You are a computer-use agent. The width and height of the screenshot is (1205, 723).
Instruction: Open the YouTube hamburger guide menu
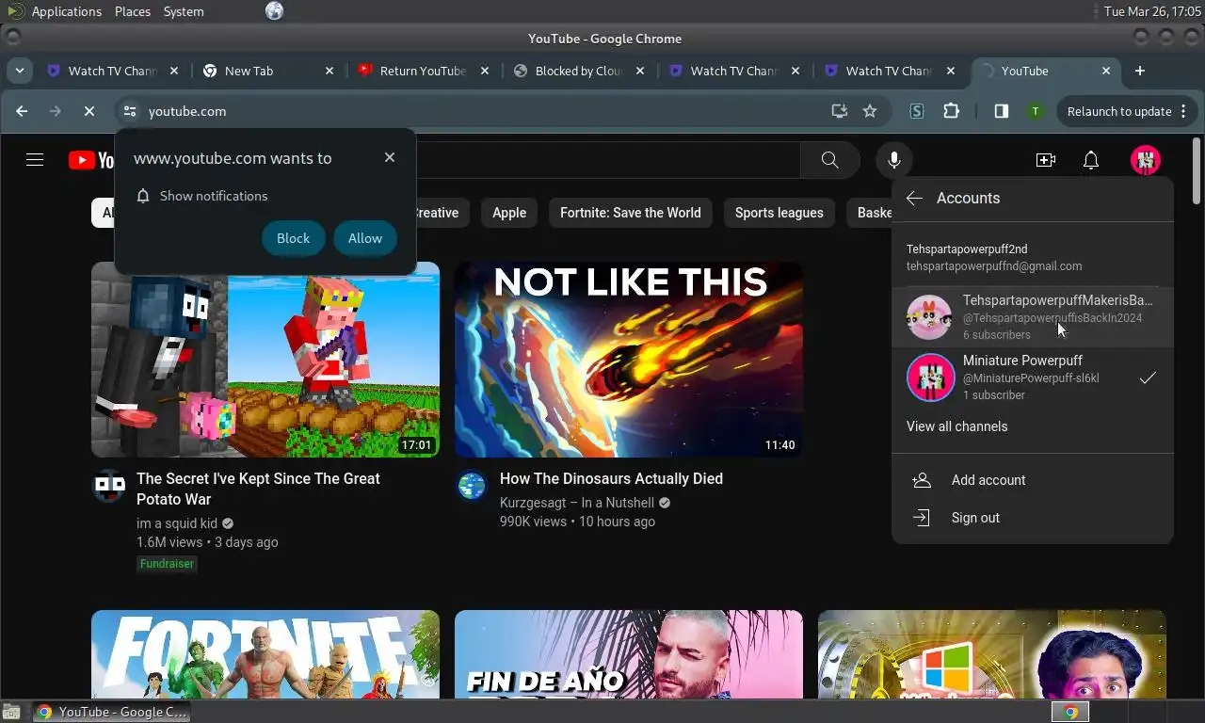(x=35, y=160)
